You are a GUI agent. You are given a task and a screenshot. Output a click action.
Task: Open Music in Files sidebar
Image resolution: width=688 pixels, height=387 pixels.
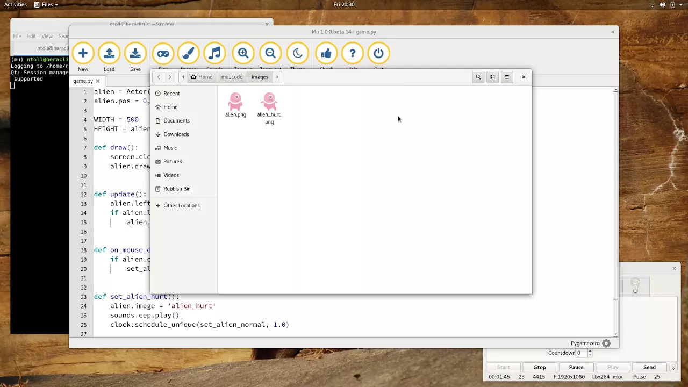[x=184, y=148]
